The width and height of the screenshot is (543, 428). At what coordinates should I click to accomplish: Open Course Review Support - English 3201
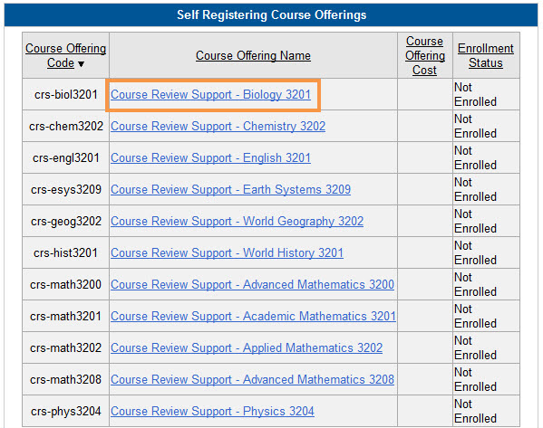(210, 158)
